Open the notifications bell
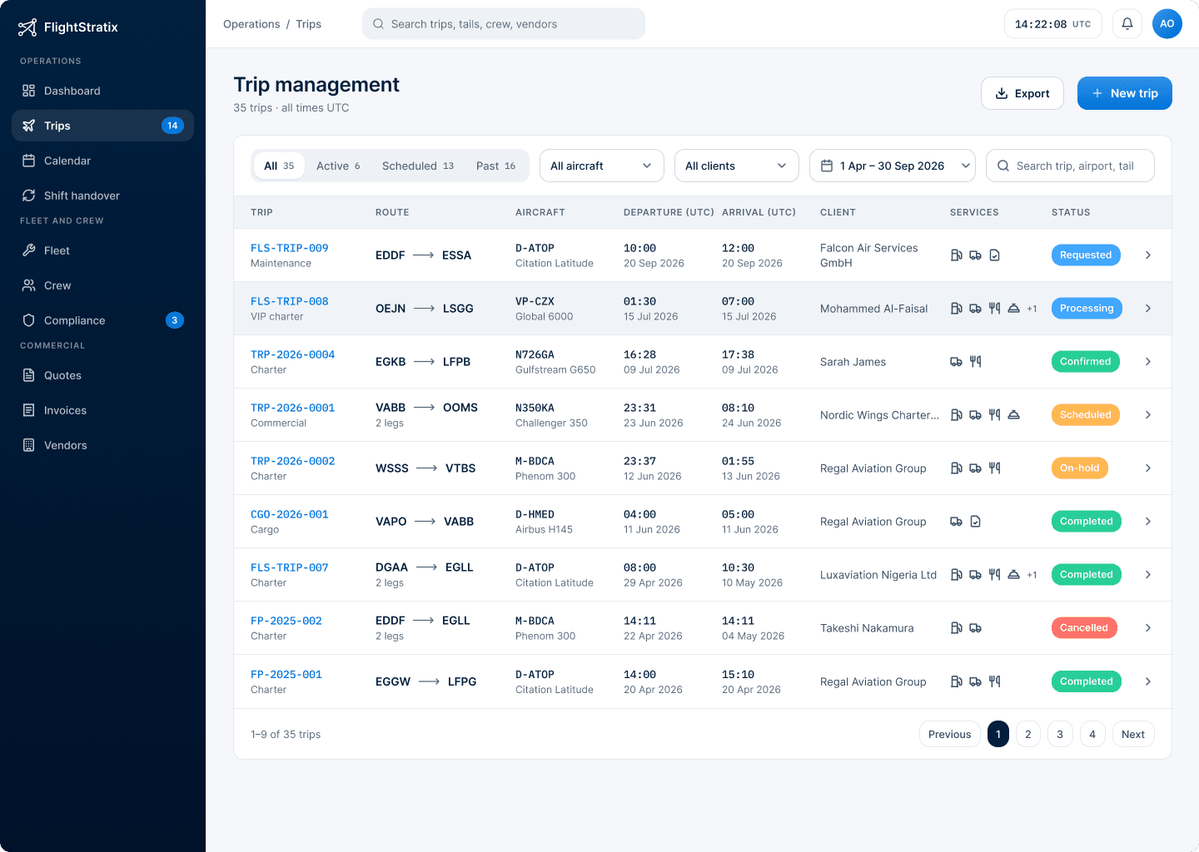 (x=1127, y=24)
